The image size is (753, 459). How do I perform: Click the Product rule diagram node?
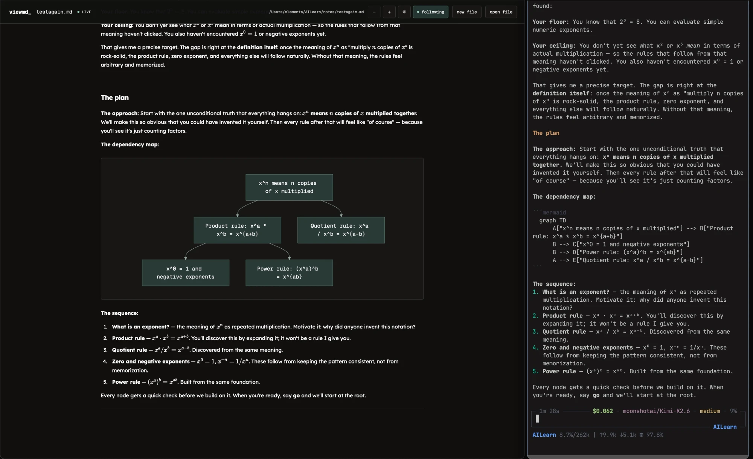237,230
